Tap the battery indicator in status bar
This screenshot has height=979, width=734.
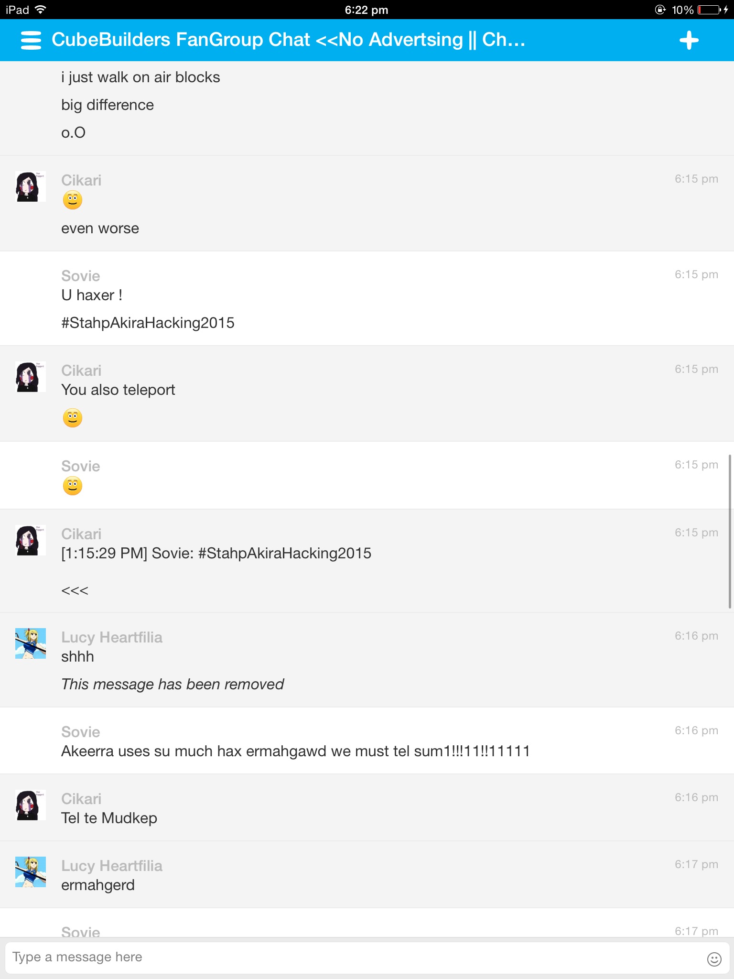(x=710, y=10)
